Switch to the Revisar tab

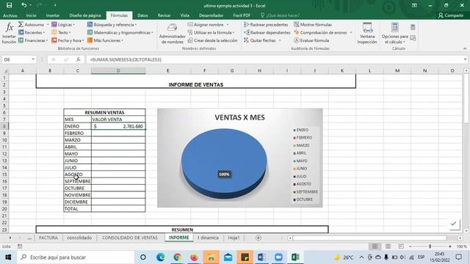pos(164,15)
